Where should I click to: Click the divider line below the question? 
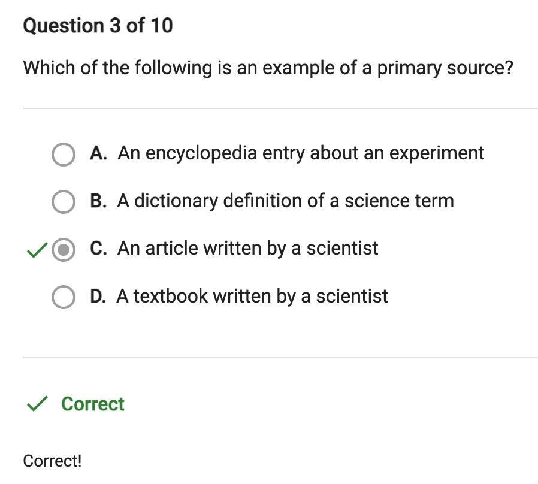pyautogui.click(x=280, y=108)
